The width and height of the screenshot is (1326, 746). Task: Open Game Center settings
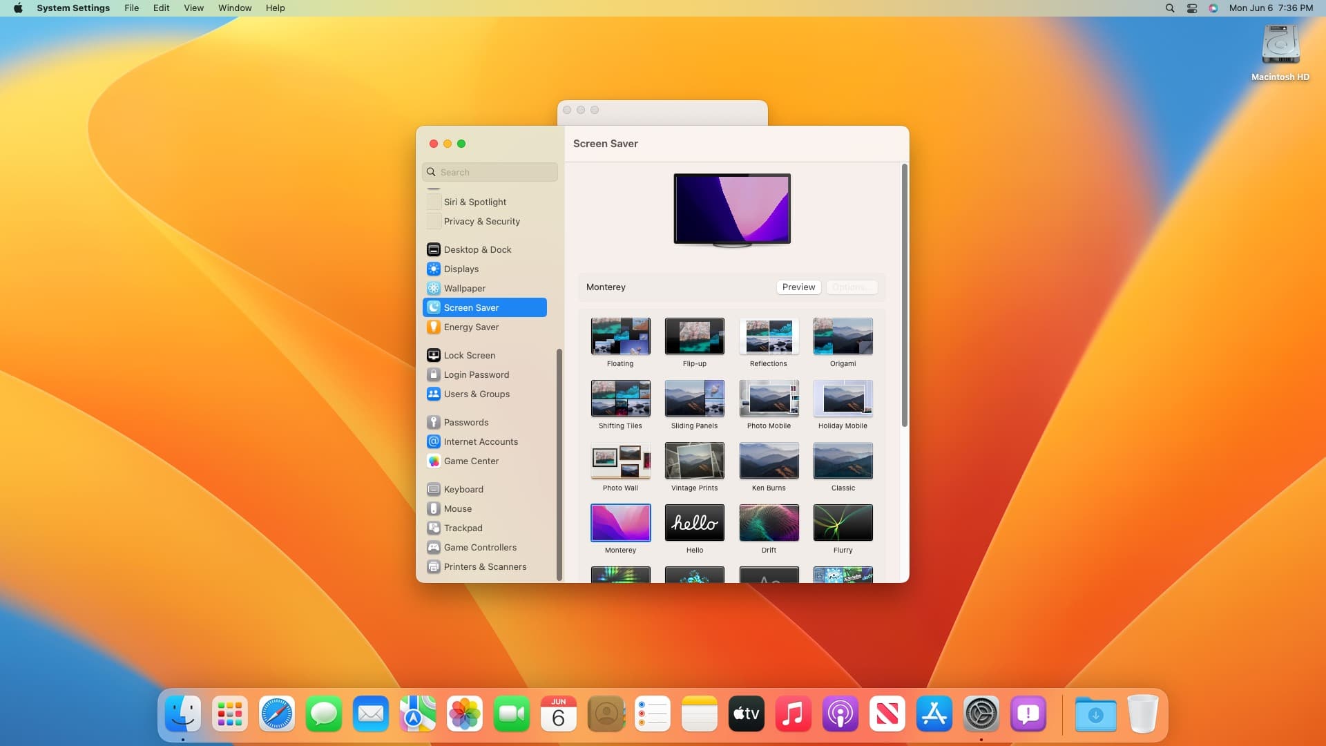pos(472,461)
